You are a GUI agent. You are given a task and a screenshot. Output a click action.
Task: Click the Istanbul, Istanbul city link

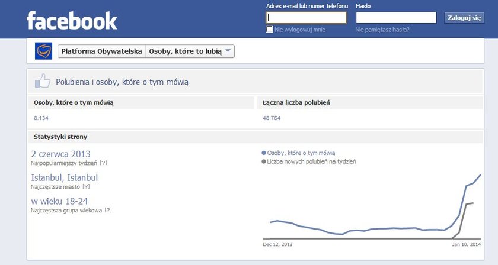coord(64,177)
